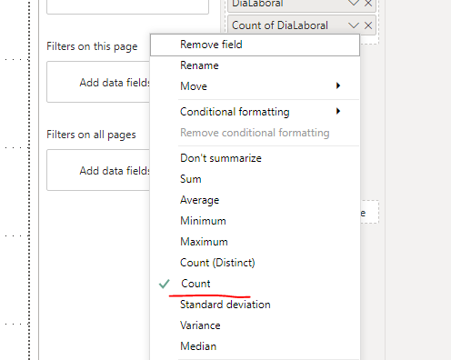The width and height of the screenshot is (451, 360).
Task: Open the Conditional formatting submenu
Action: (255, 112)
